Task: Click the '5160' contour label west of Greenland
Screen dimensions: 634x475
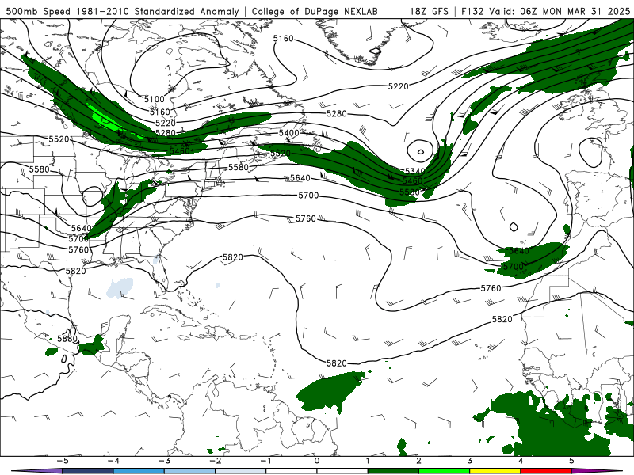Action: (x=283, y=38)
